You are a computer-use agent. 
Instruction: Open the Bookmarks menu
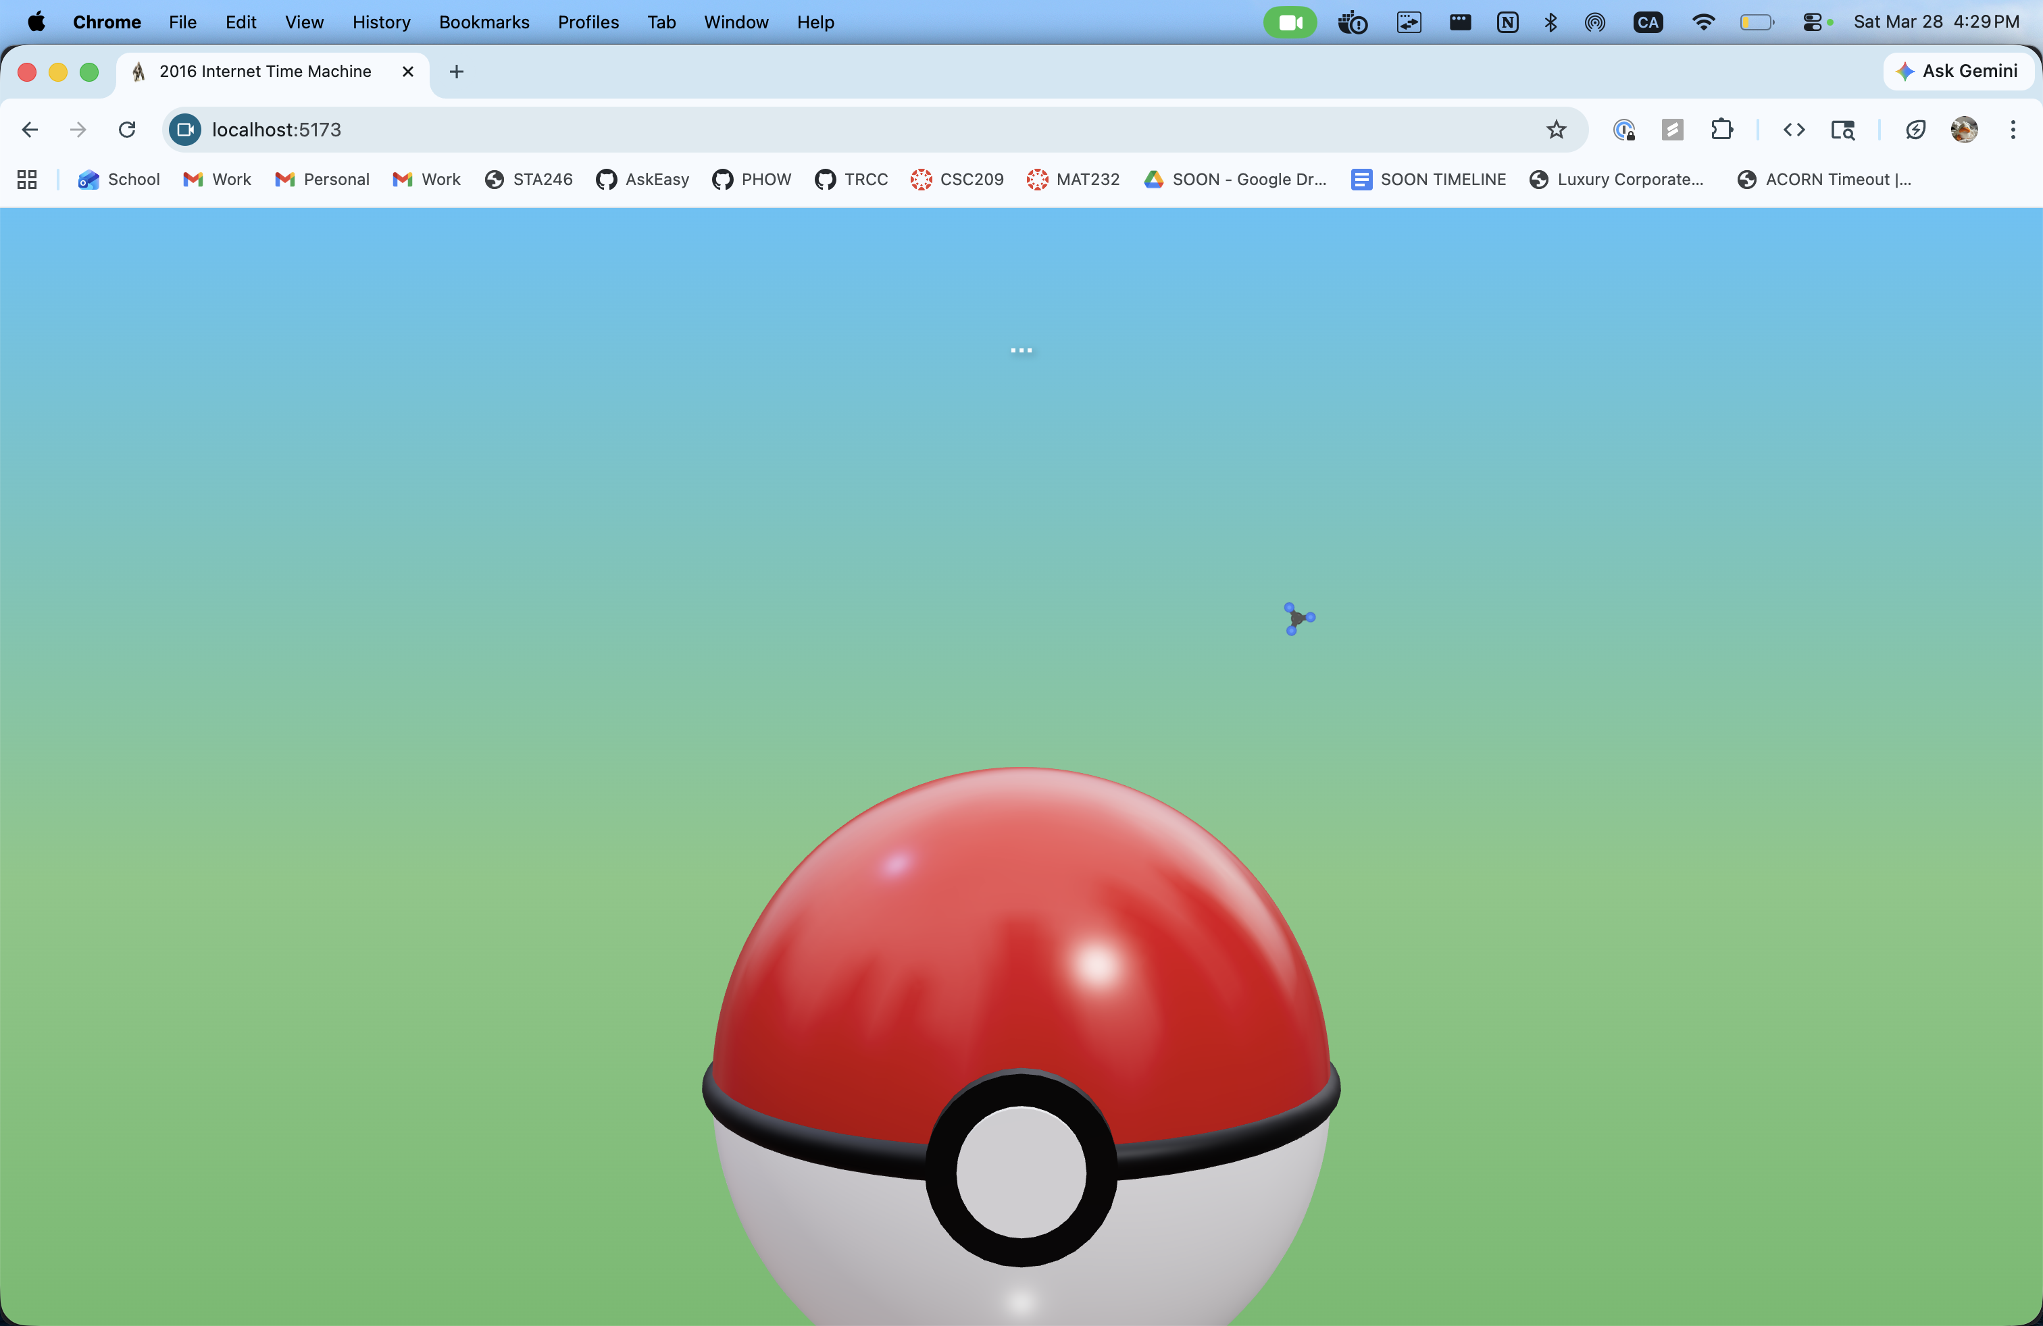tap(484, 22)
